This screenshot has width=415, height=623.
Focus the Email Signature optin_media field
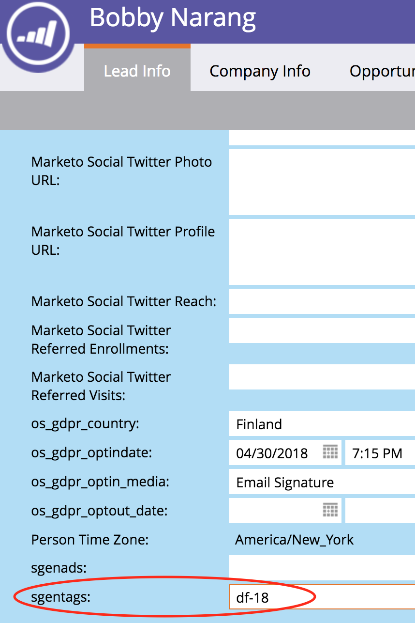[x=322, y=482]
